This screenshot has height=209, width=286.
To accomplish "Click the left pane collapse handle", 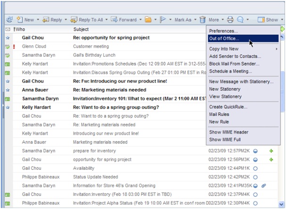I will click(3, 105).
